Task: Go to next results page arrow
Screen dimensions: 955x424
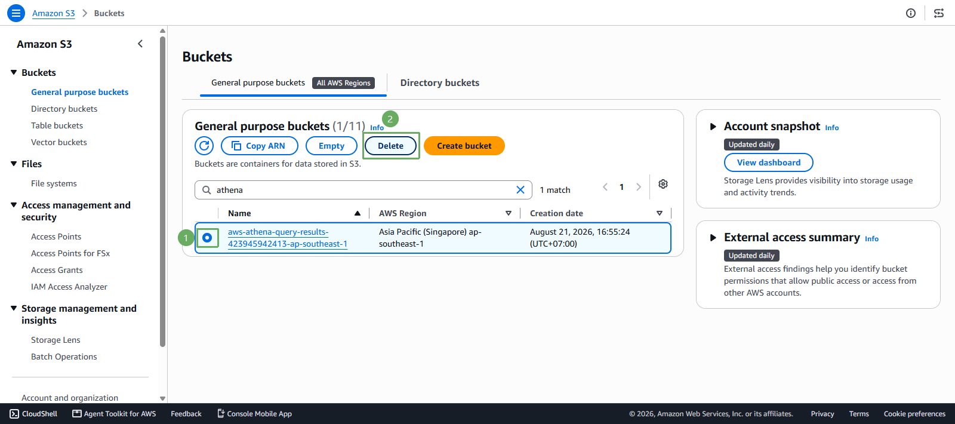Action: click(639, 187)
